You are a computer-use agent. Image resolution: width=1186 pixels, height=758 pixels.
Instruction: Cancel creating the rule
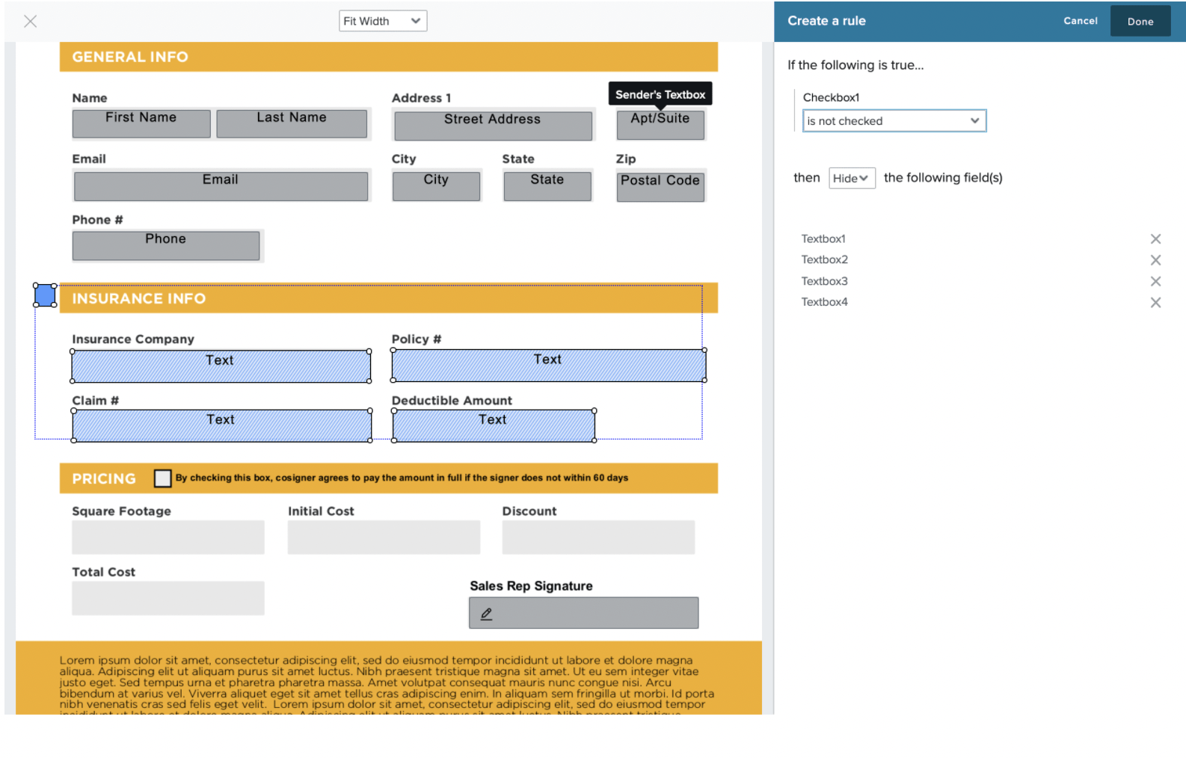click(1080, 21)
